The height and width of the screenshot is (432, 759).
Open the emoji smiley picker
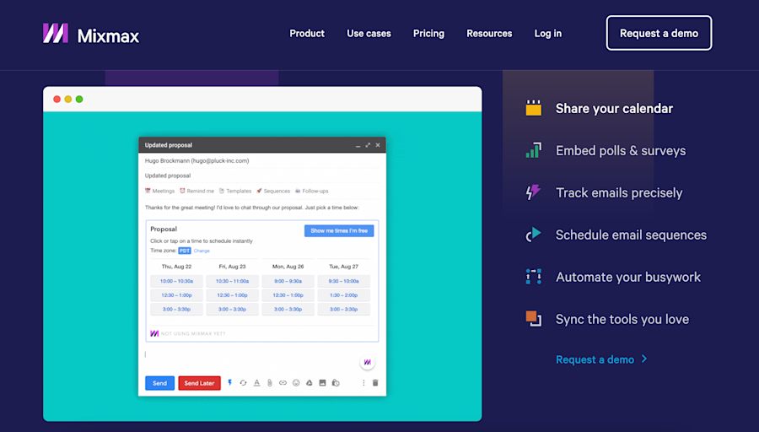(296, 382)
